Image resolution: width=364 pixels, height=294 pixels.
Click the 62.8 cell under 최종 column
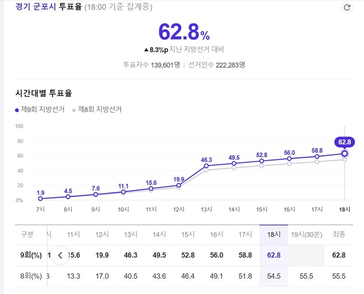pos(339,255)
